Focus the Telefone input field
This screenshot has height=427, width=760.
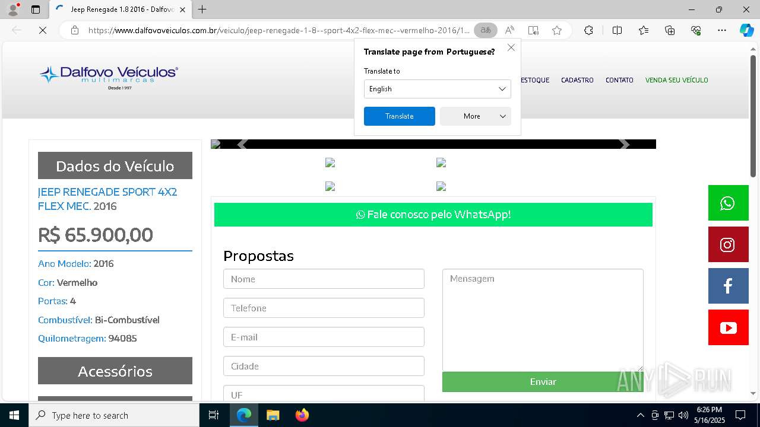(x=324, y=308)
